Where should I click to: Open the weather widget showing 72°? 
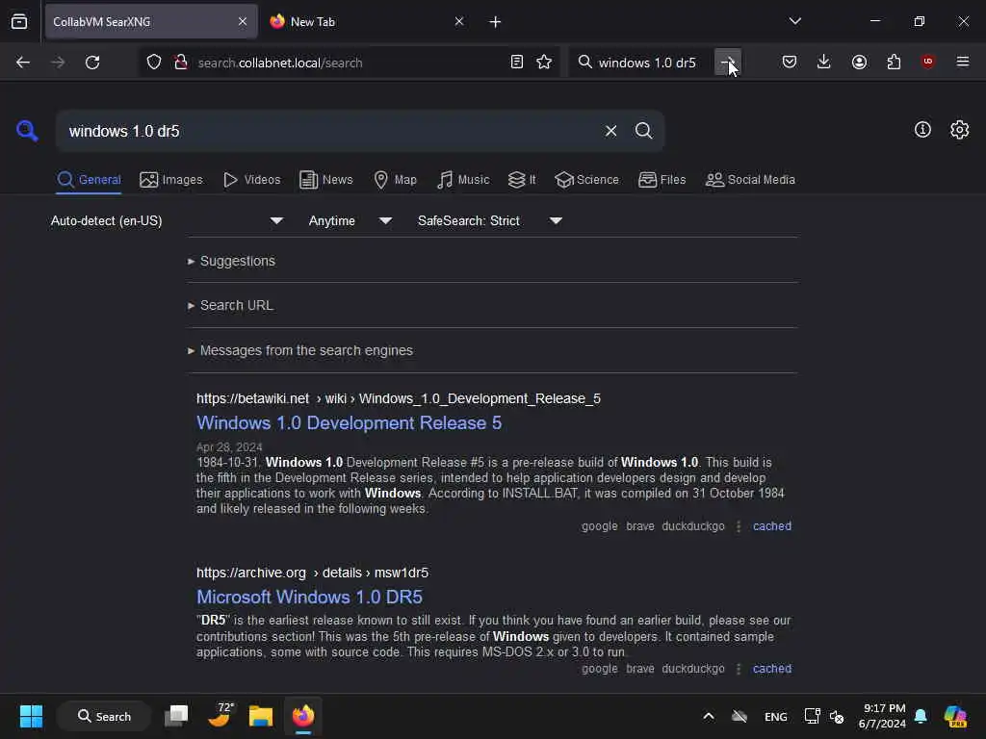point(221,715)
